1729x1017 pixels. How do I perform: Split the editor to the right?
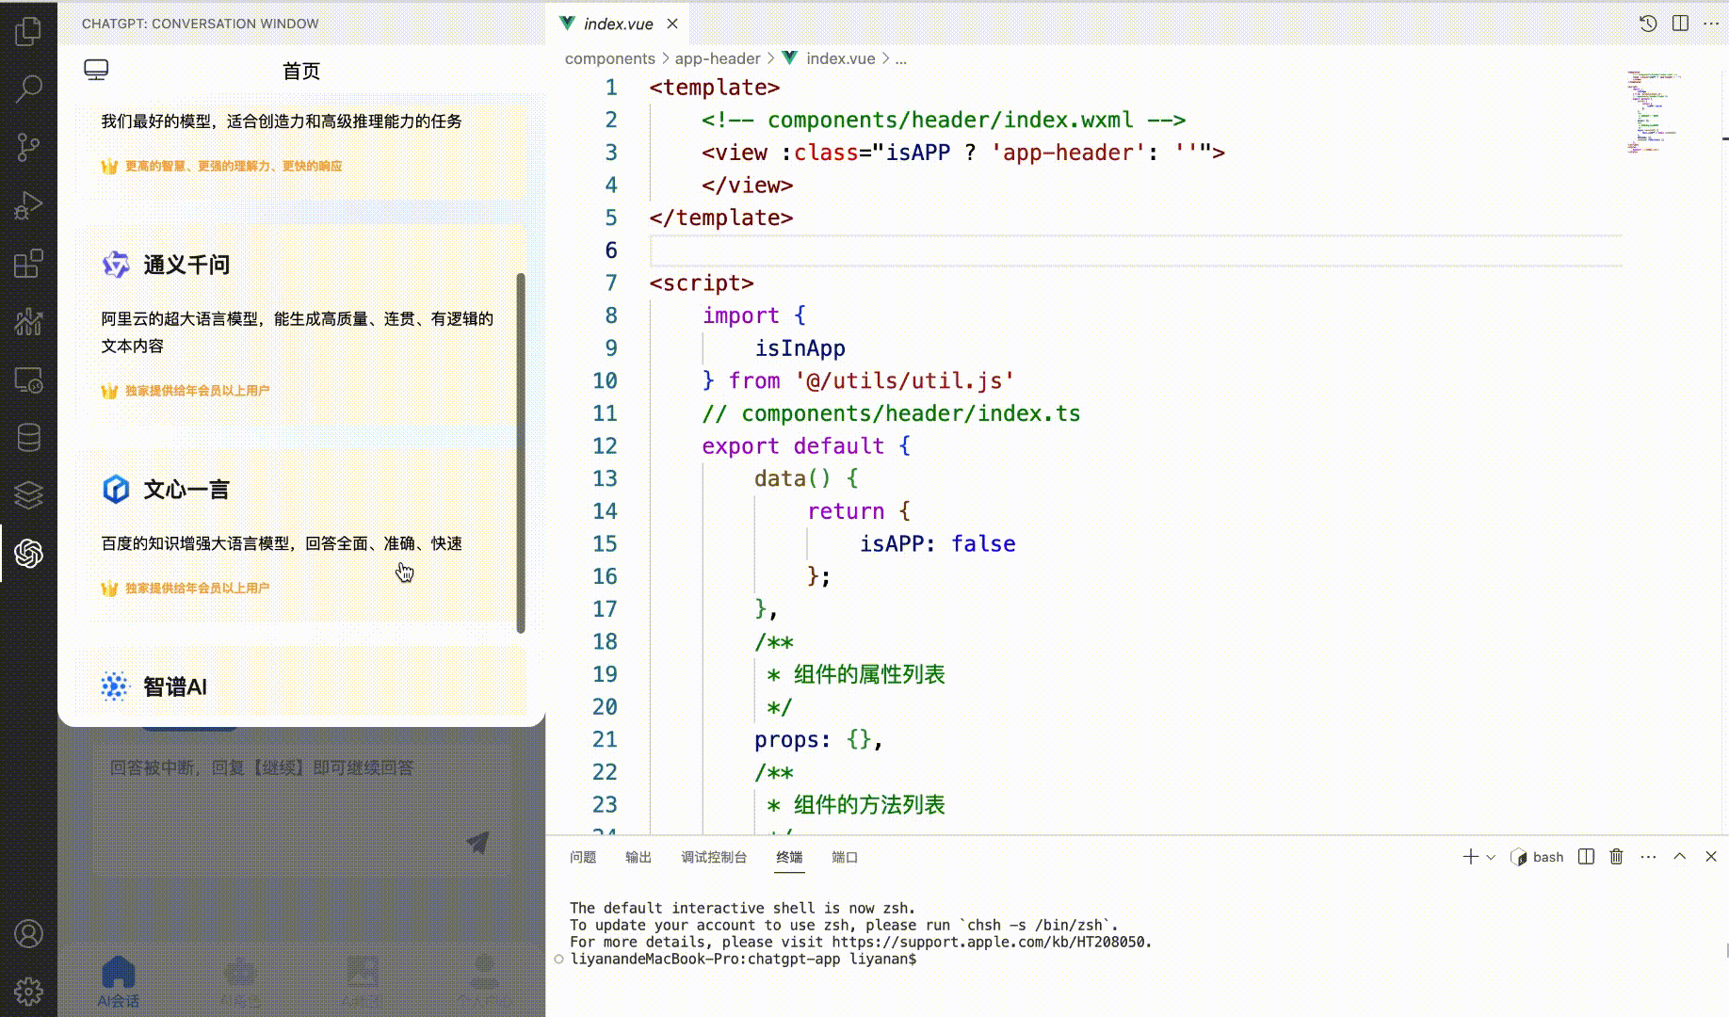click(1680, 24)
